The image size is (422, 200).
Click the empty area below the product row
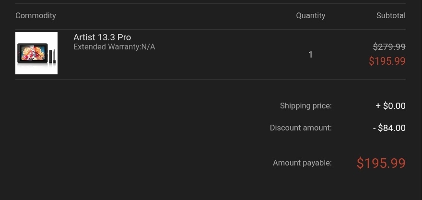tap(135, 135)
